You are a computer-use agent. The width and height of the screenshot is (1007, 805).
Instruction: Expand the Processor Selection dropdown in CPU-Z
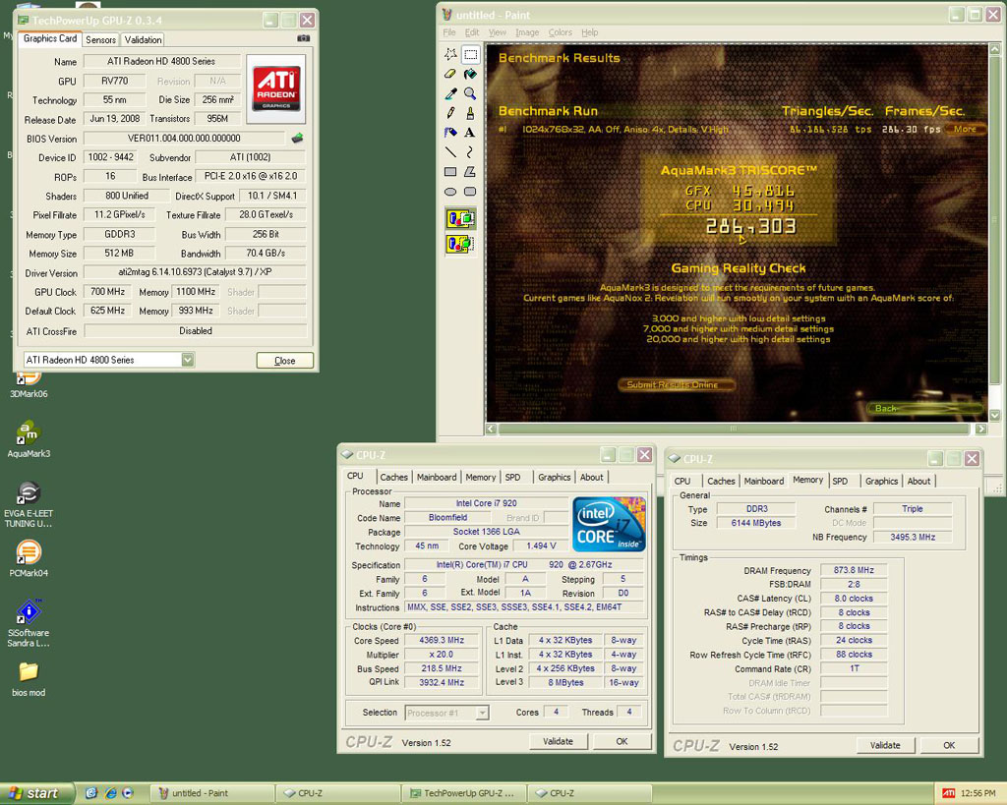pos(482,713)
